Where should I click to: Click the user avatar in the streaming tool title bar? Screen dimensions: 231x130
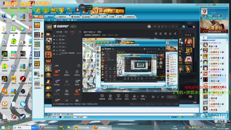(x=149, y=26)
